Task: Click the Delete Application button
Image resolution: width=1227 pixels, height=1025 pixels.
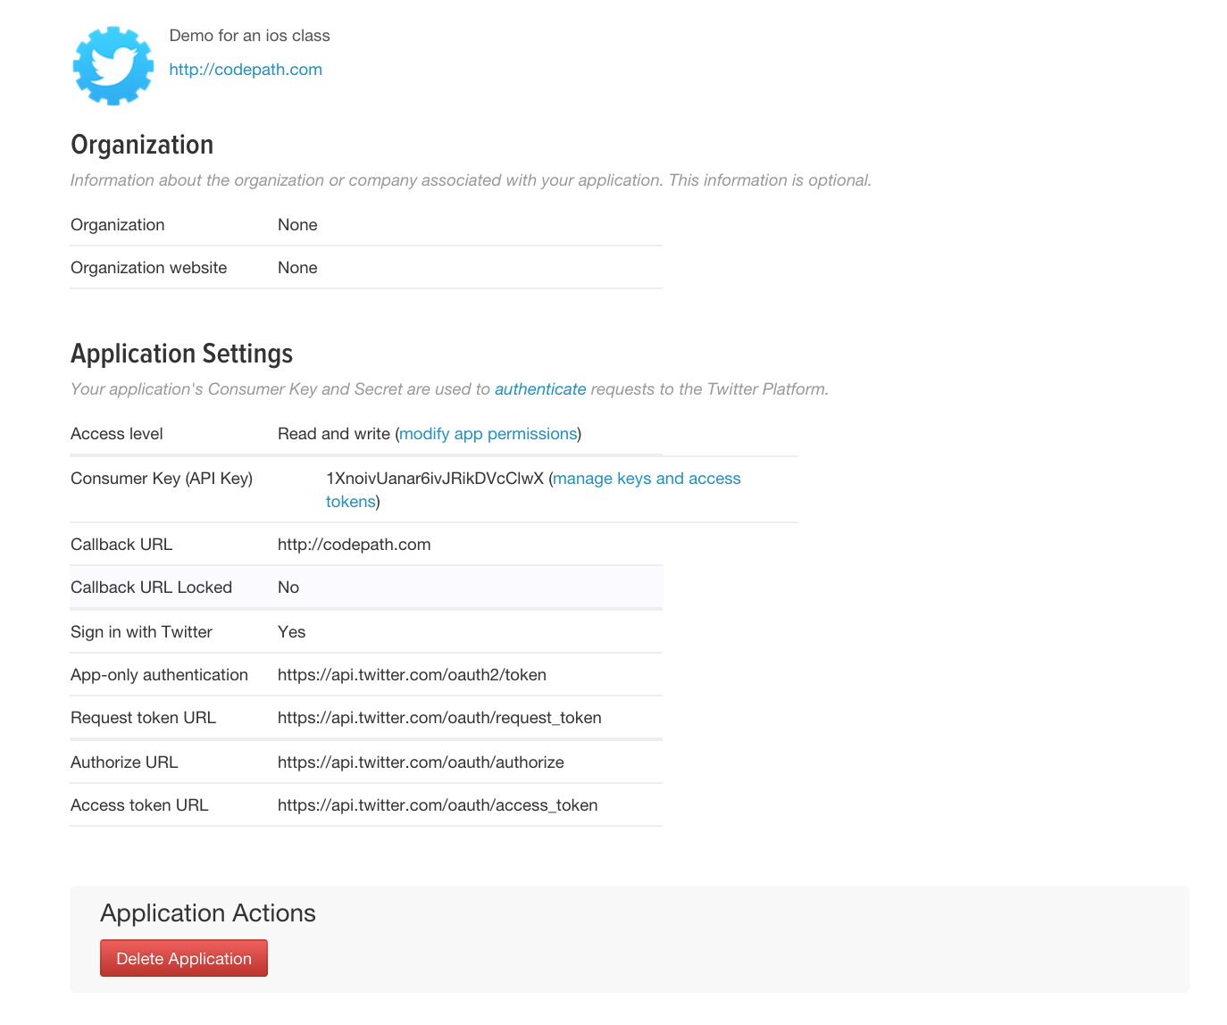Action: 184,958
